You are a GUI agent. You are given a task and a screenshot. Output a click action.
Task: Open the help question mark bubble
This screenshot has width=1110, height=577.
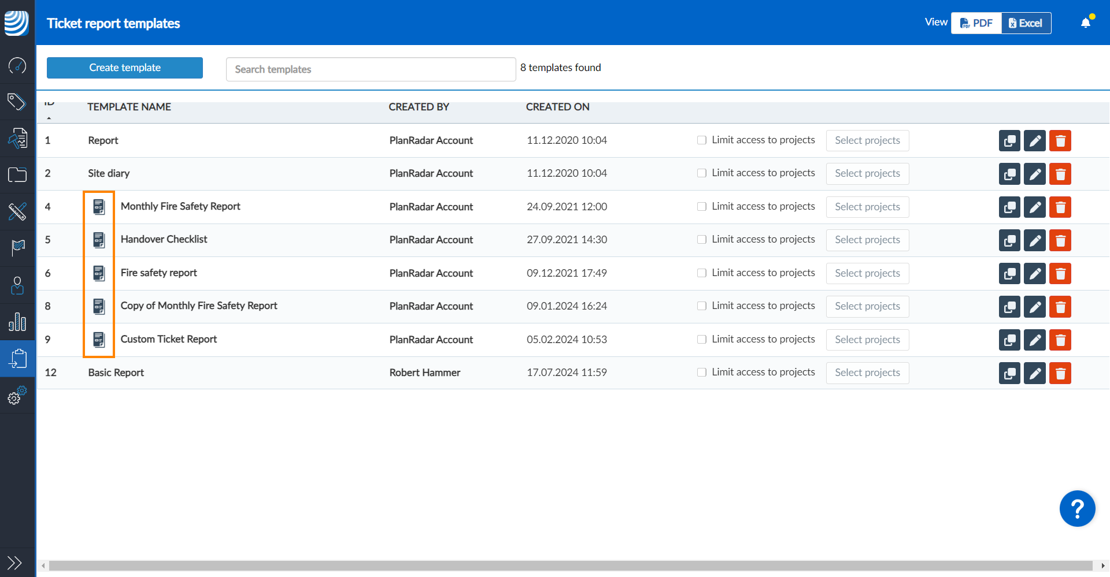click(x=1077, y=509)
